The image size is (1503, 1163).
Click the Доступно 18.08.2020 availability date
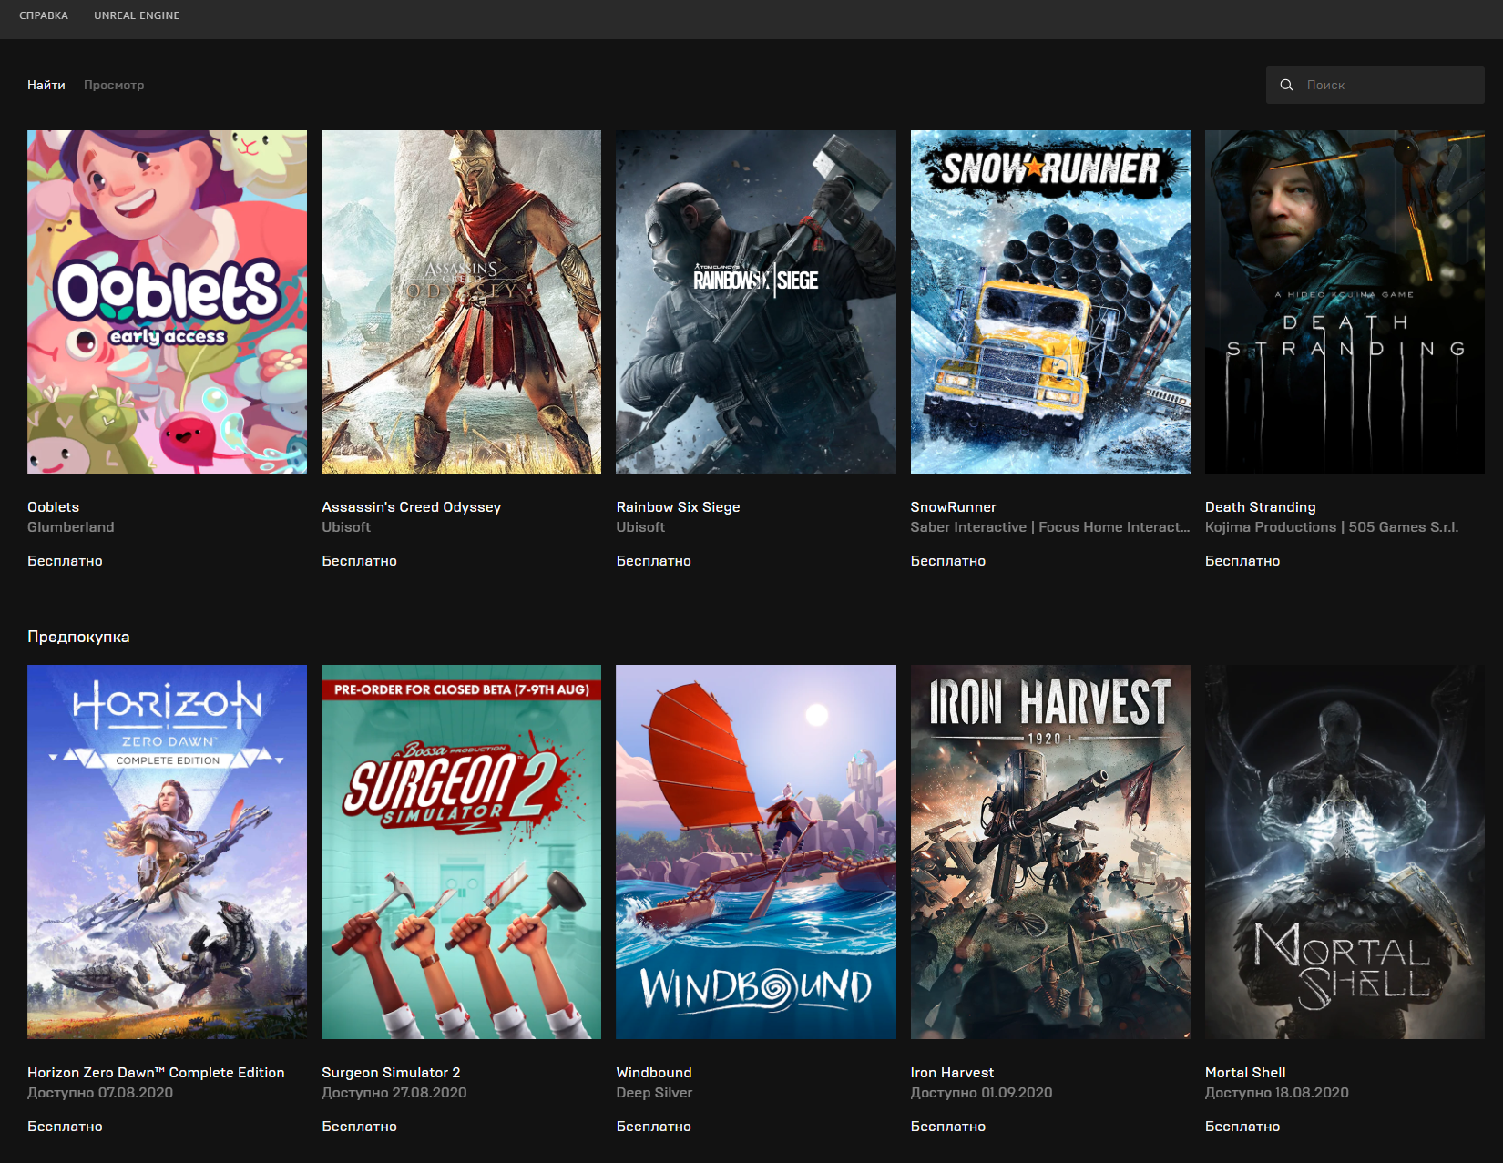coord(1277,1093)
